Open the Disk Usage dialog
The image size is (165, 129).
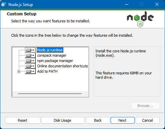point(63,120)
